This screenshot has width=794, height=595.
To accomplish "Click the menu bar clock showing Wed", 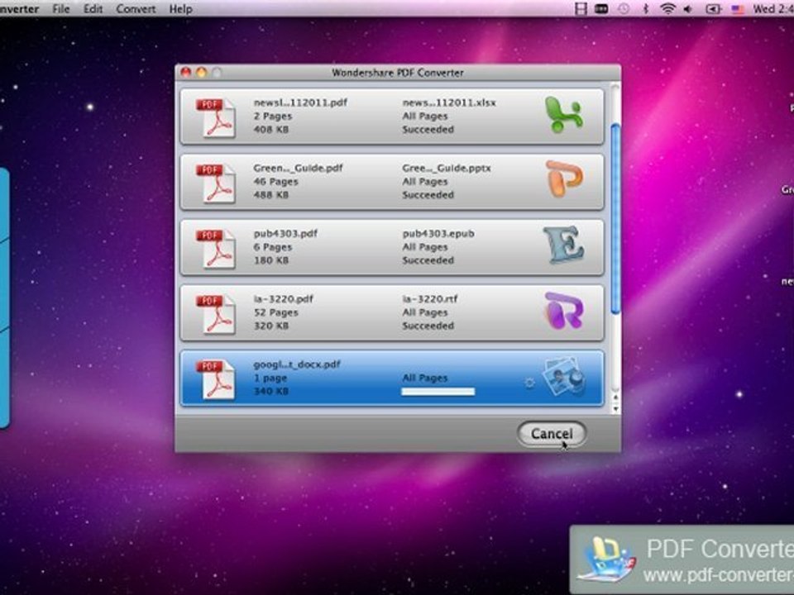I will tap(772, 8).
